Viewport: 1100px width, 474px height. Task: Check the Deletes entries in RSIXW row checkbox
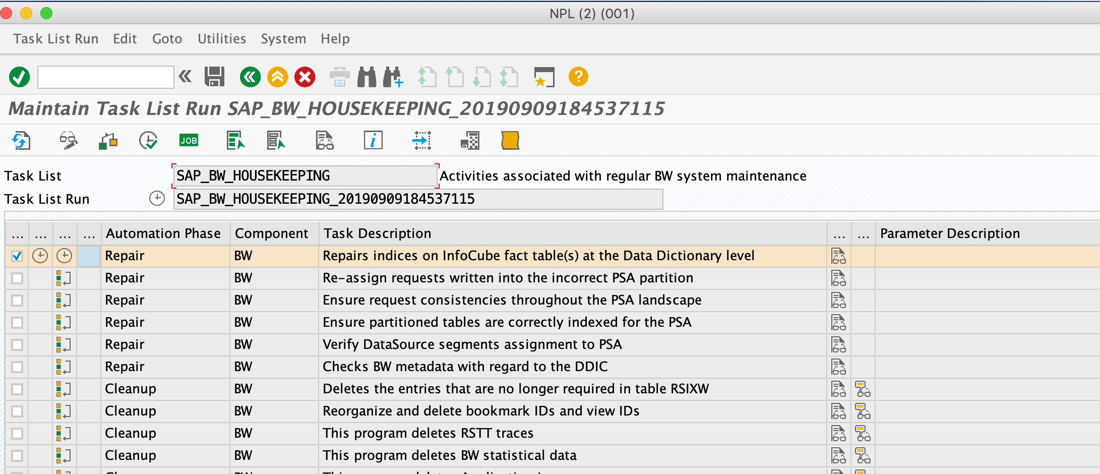tap(17, 389)
